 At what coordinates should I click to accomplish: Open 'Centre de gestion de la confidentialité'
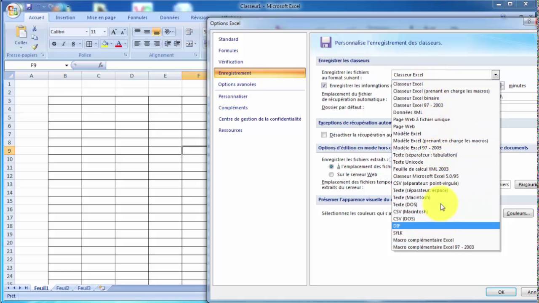click(x=260, y=119)
